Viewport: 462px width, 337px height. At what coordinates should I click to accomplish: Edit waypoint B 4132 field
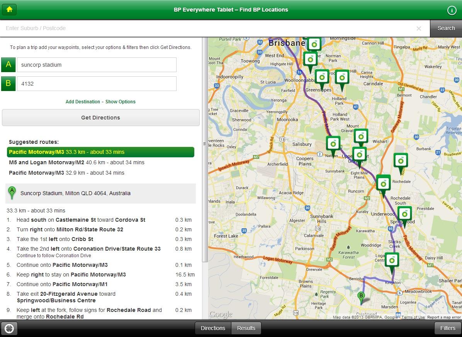click(x=97, y=84)
